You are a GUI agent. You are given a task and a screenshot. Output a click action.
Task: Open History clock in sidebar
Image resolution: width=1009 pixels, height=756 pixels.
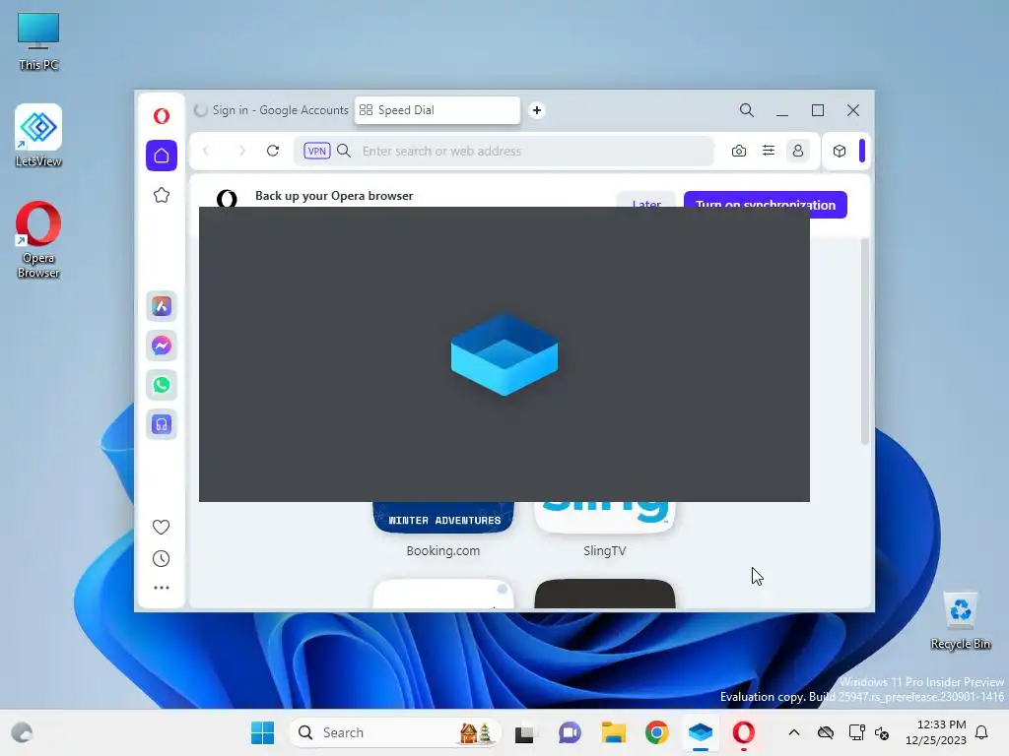161,559
